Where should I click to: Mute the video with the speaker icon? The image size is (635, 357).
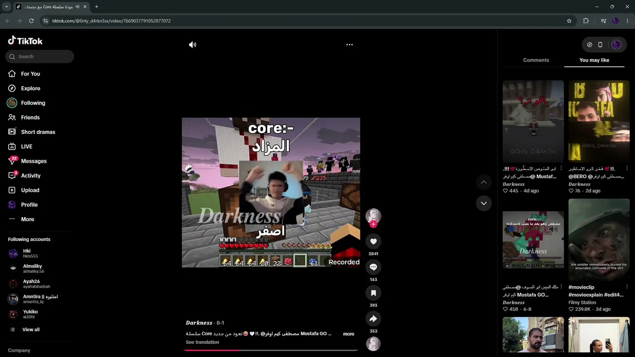coord(192,45)
